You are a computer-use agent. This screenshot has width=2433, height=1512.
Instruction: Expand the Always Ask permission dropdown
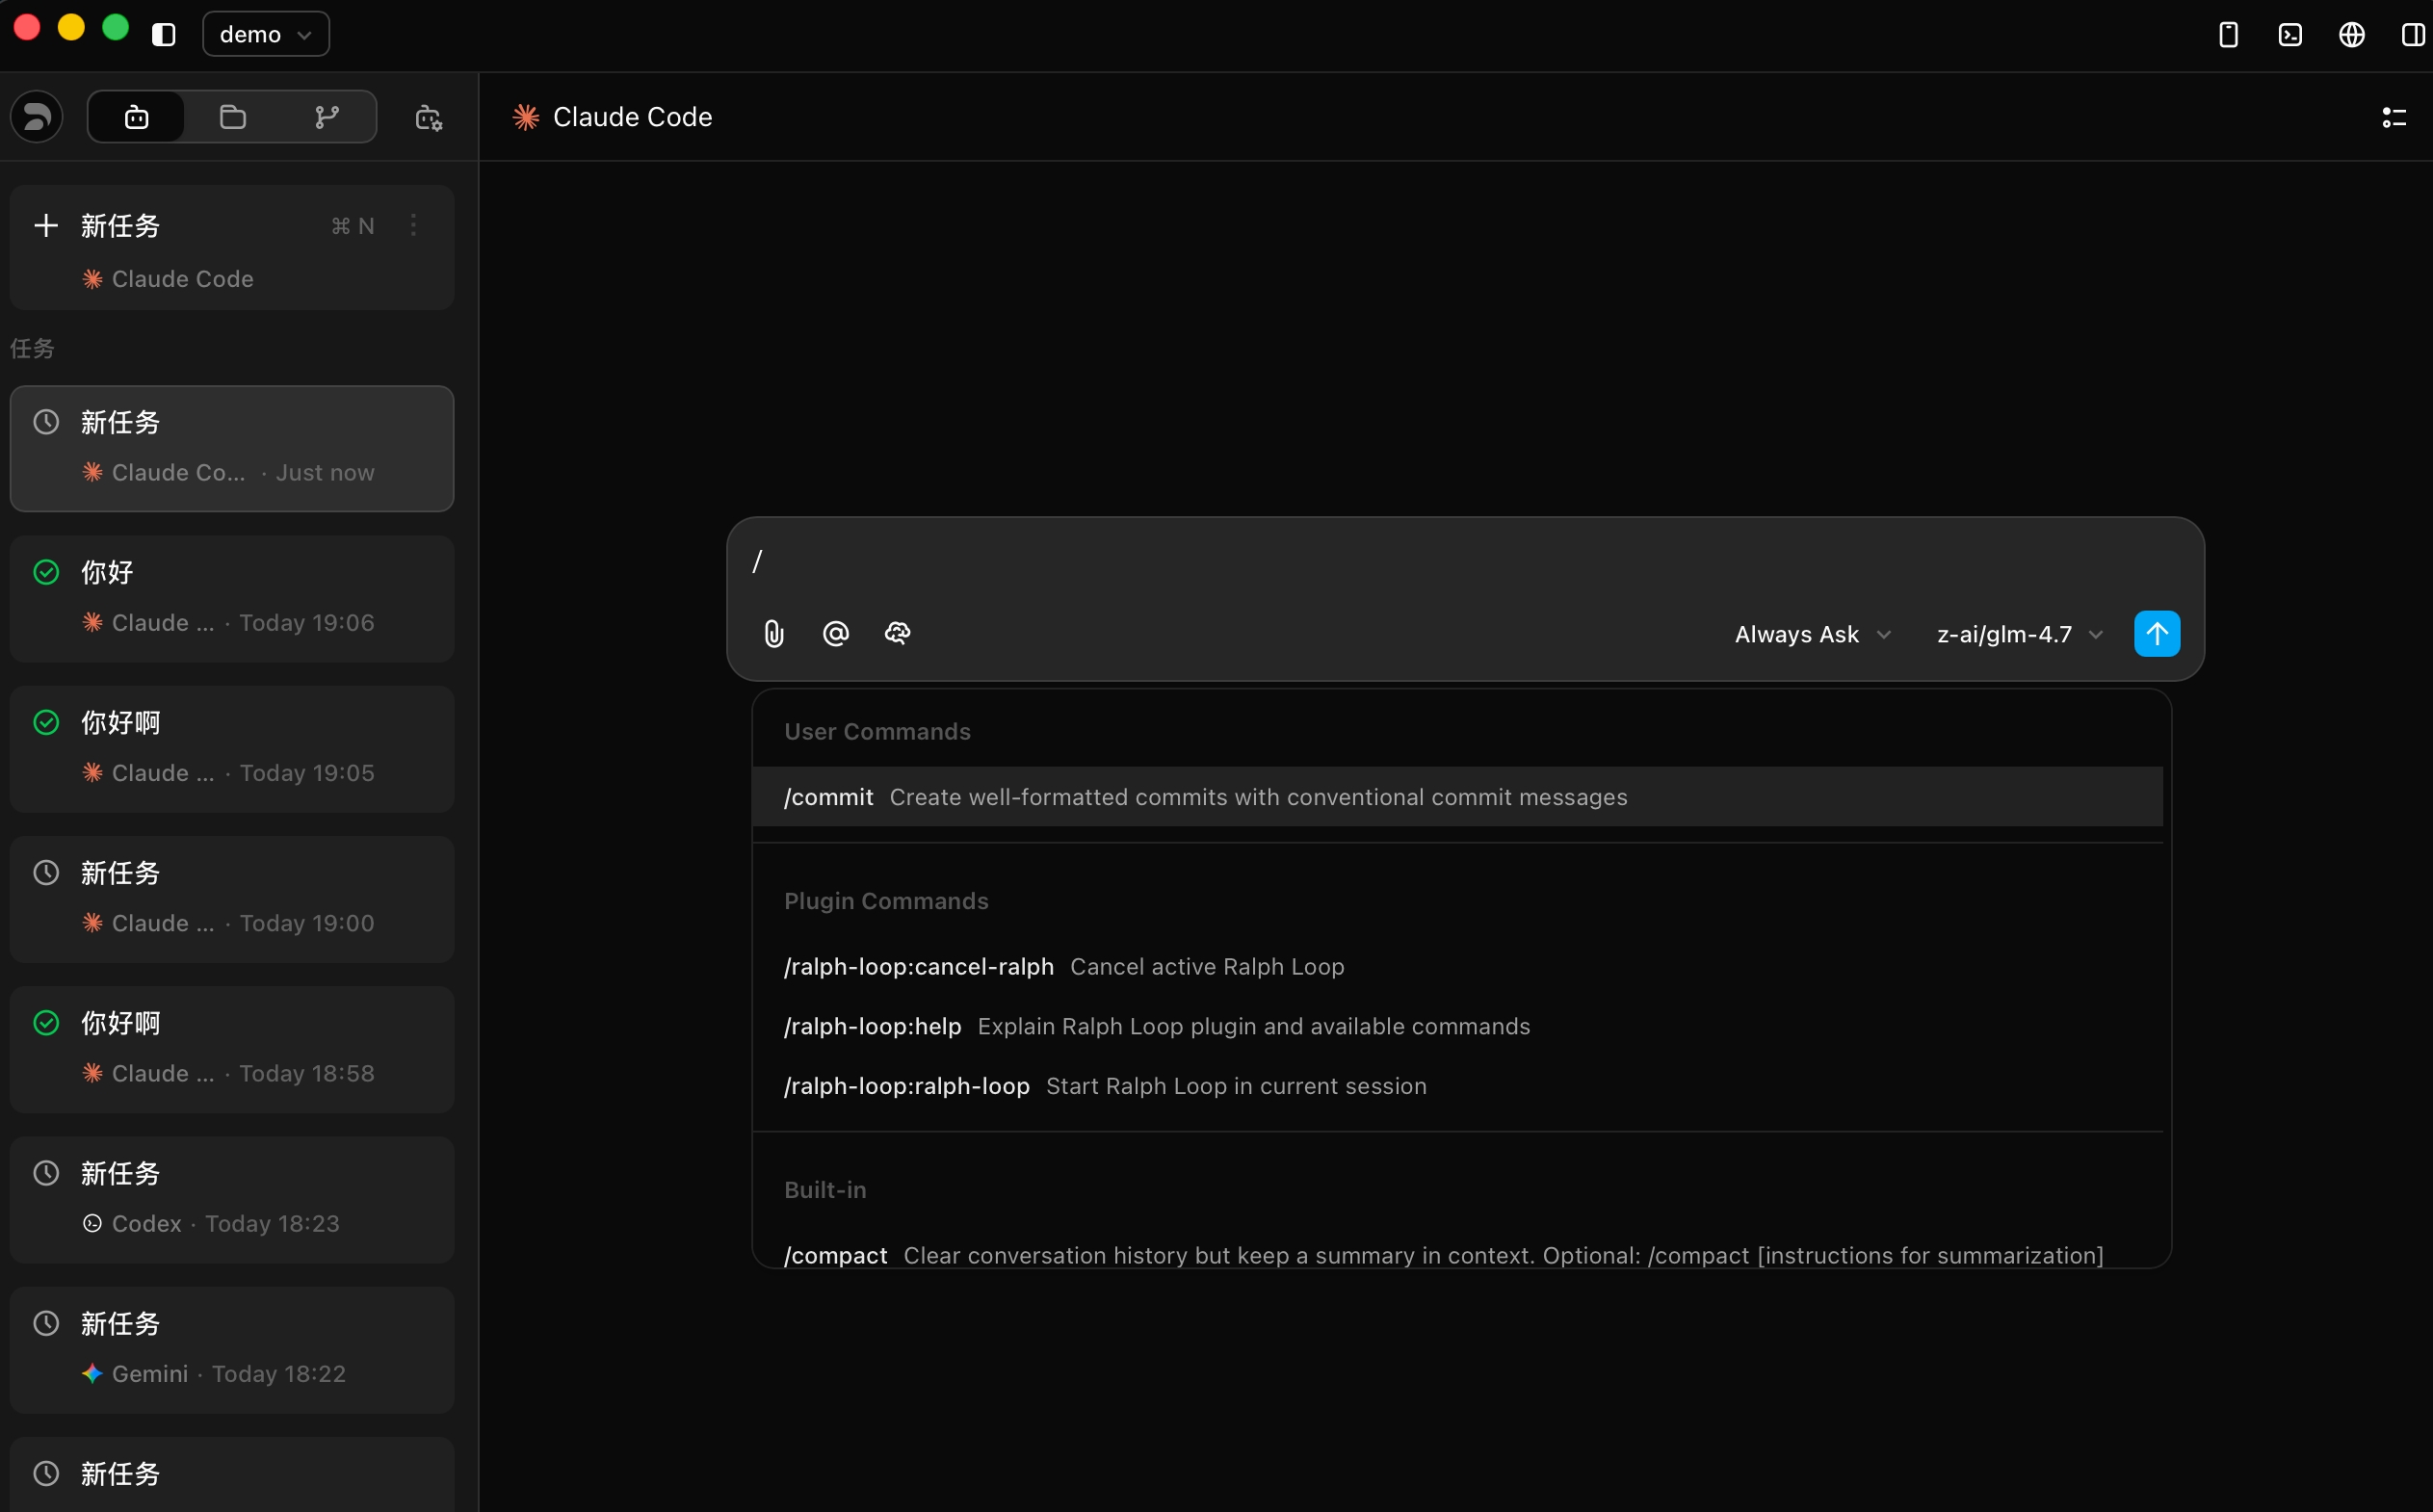(1812, 635)
